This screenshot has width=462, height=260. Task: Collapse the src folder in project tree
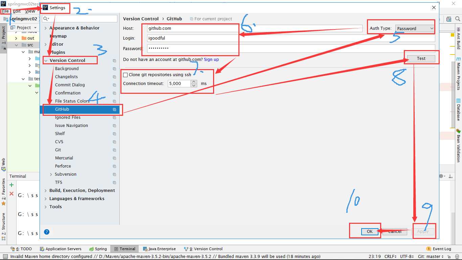click(17, 45)
